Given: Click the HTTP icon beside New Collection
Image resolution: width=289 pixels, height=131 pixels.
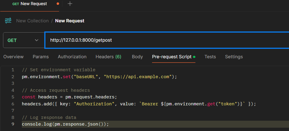Looking at the screenshot, I should [x=8, y=21].
